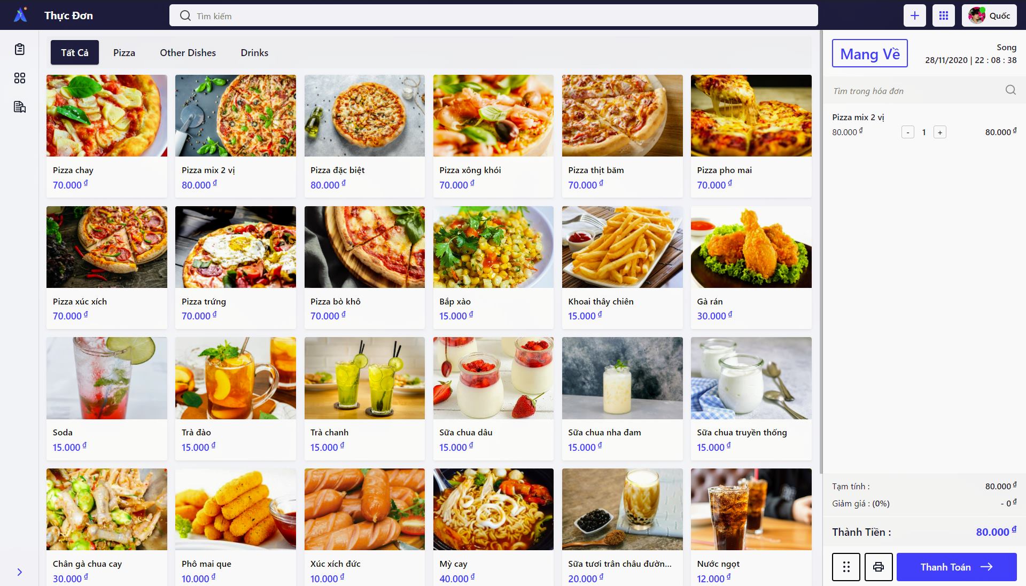1026x586 pixels.
Task: Click the plus icon in top bar
Action: pos(915,15)
